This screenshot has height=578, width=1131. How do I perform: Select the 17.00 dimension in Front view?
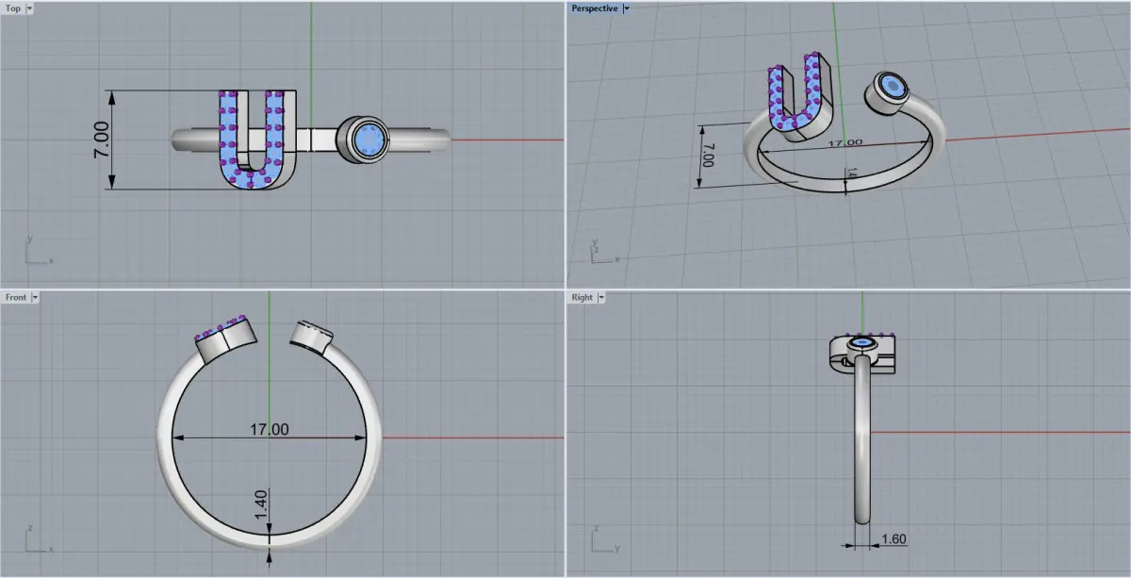click(269, 430)
